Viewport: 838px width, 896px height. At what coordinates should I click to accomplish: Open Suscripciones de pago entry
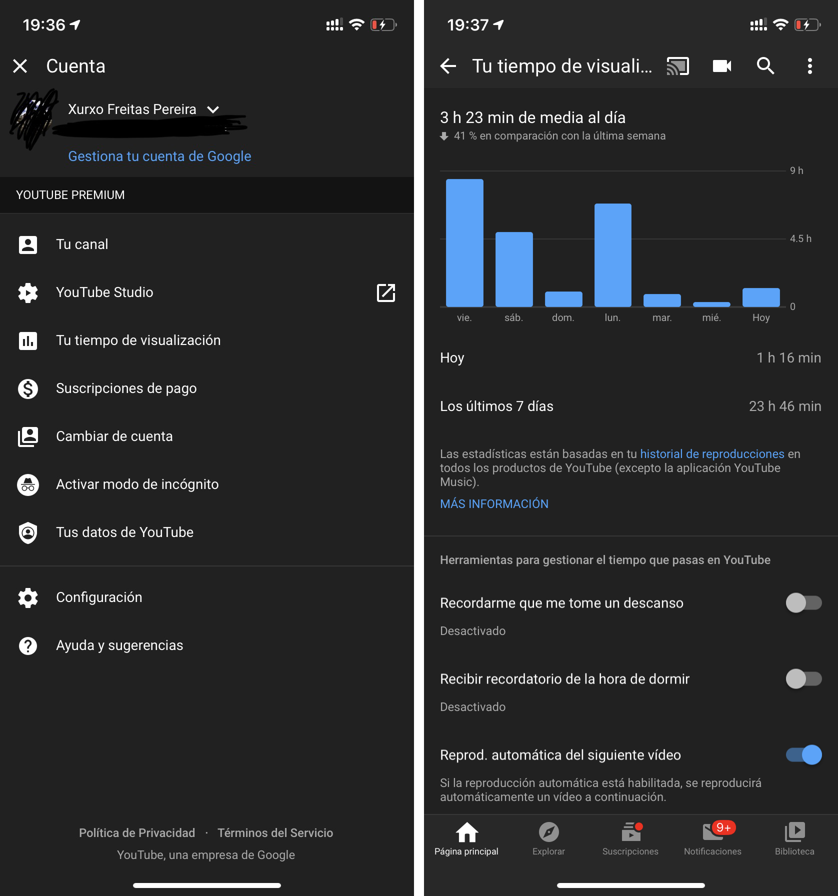click(207, 388)
